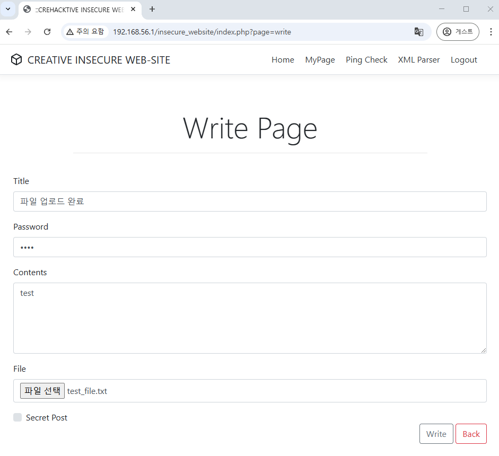Open the XML Parser page
Viewport: 499px width, 456px height.
tap(418, 60)
